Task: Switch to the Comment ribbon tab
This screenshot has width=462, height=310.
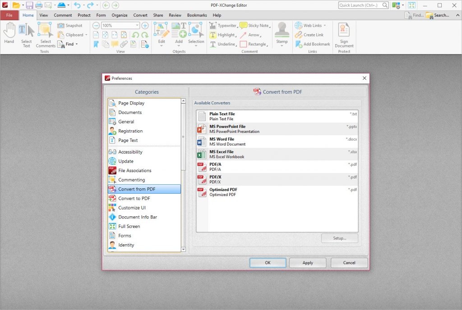Action: point(63,15)
